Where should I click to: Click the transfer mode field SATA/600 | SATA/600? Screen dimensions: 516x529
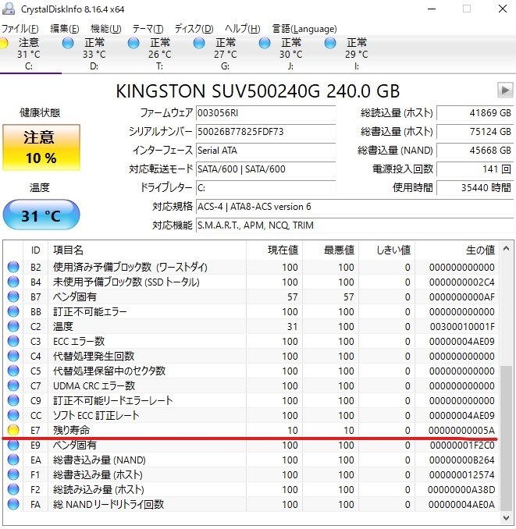[x=266, y=169]
